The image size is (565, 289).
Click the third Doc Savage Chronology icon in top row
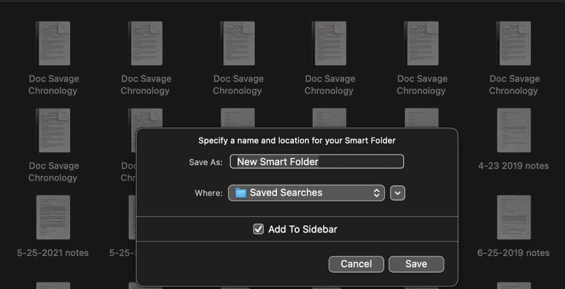pyautogui.click(x=238, y=43)
